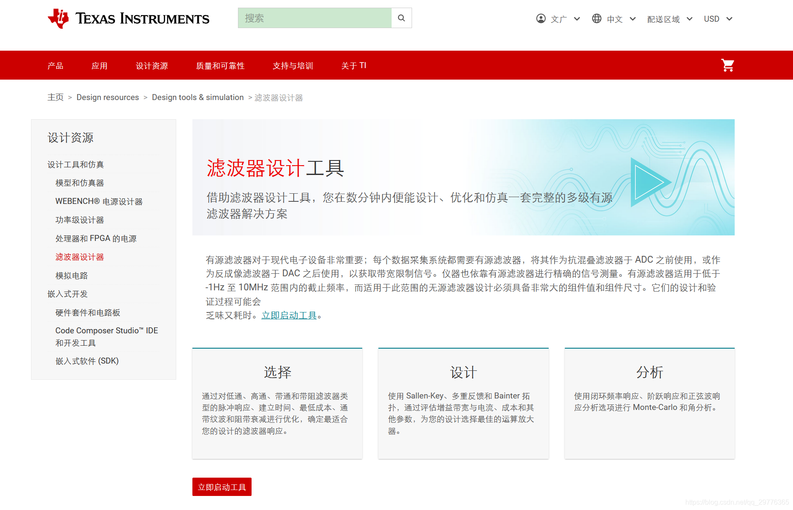Open the 质量和可靠性 menu

coord(220,66)
